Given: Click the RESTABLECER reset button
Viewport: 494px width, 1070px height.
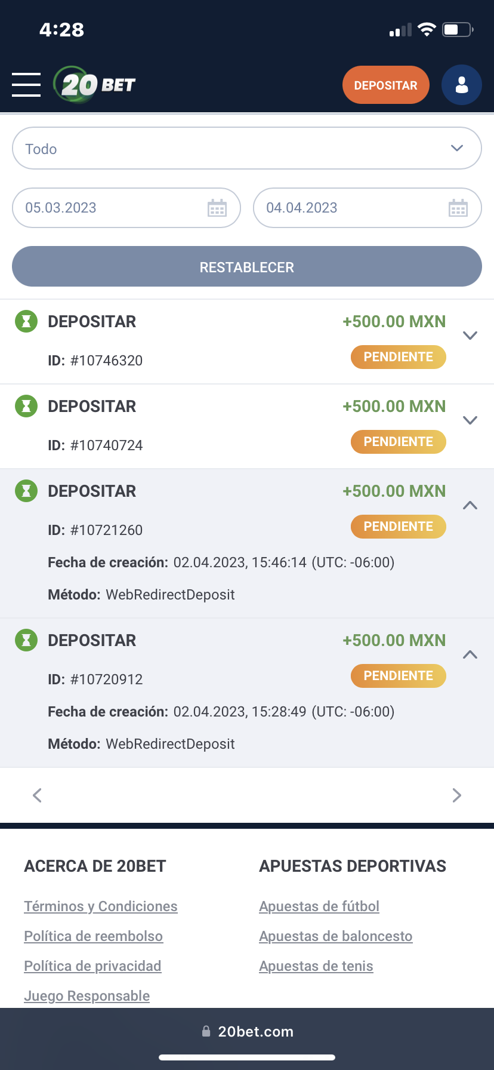Looking at the screenshot, I should [x=247, y=267].
